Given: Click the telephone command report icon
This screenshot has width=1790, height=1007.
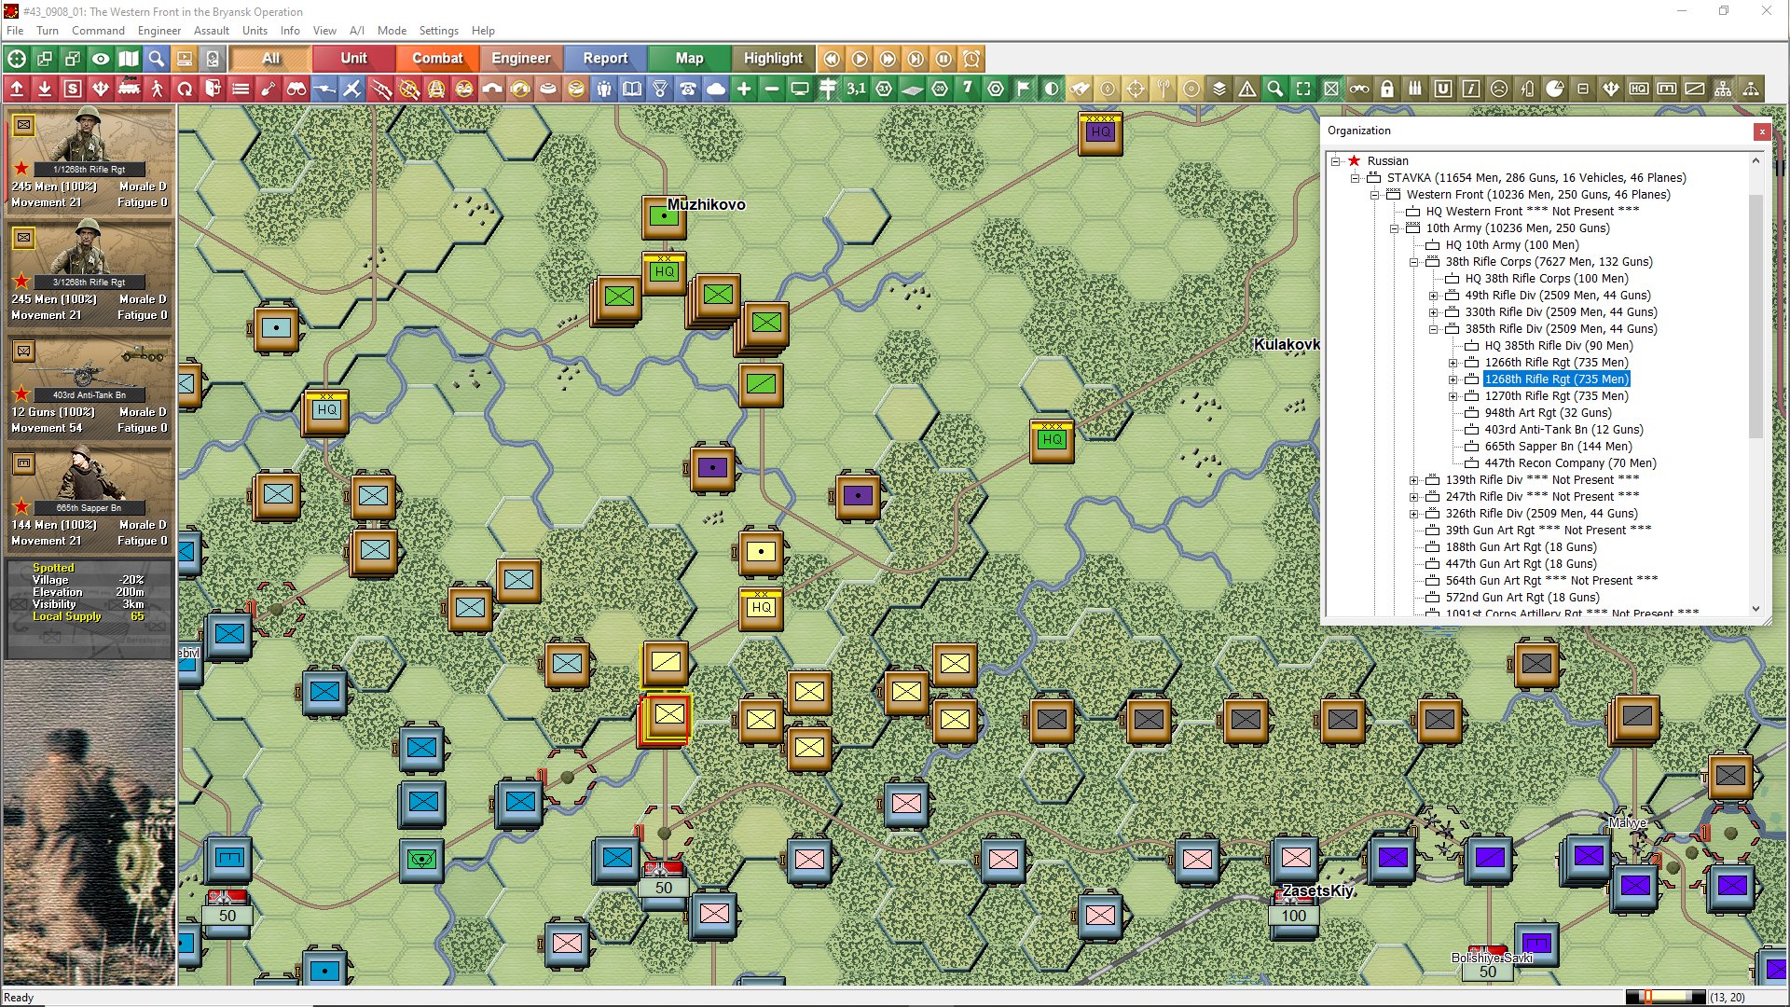Looking at the screenshot, I should pyautogui.click(x=688, y=89).
